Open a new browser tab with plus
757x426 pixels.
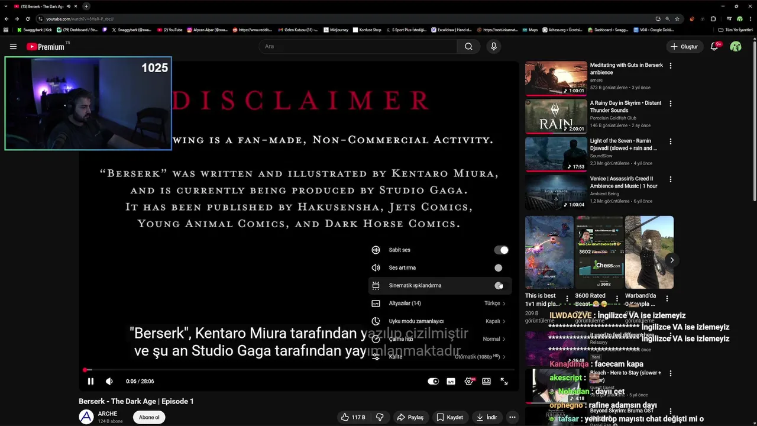click(x=86, y=6)
